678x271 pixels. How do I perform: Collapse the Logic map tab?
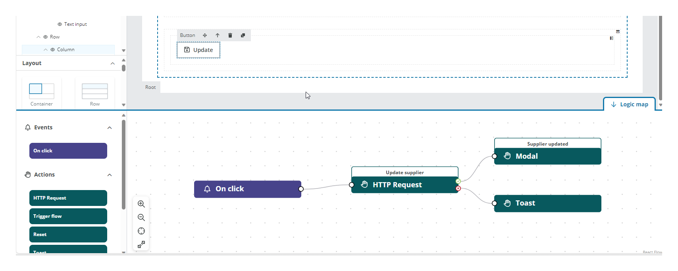click(629, 104)
